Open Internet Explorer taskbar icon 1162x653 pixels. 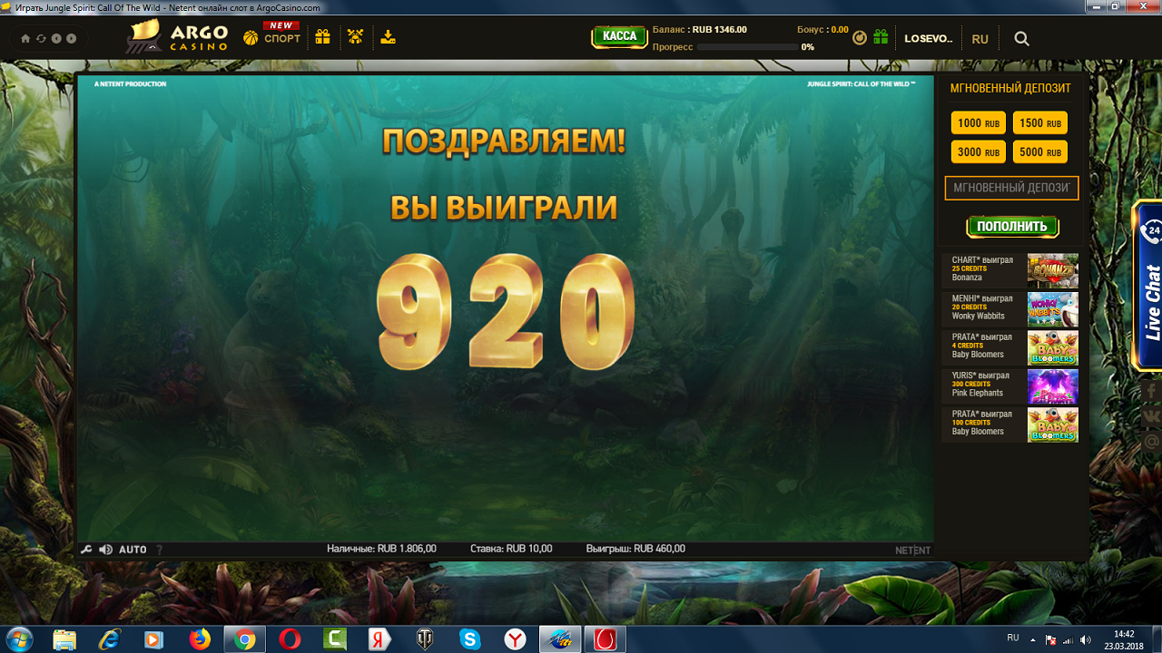pyautogui.click(x=109, y=639)
